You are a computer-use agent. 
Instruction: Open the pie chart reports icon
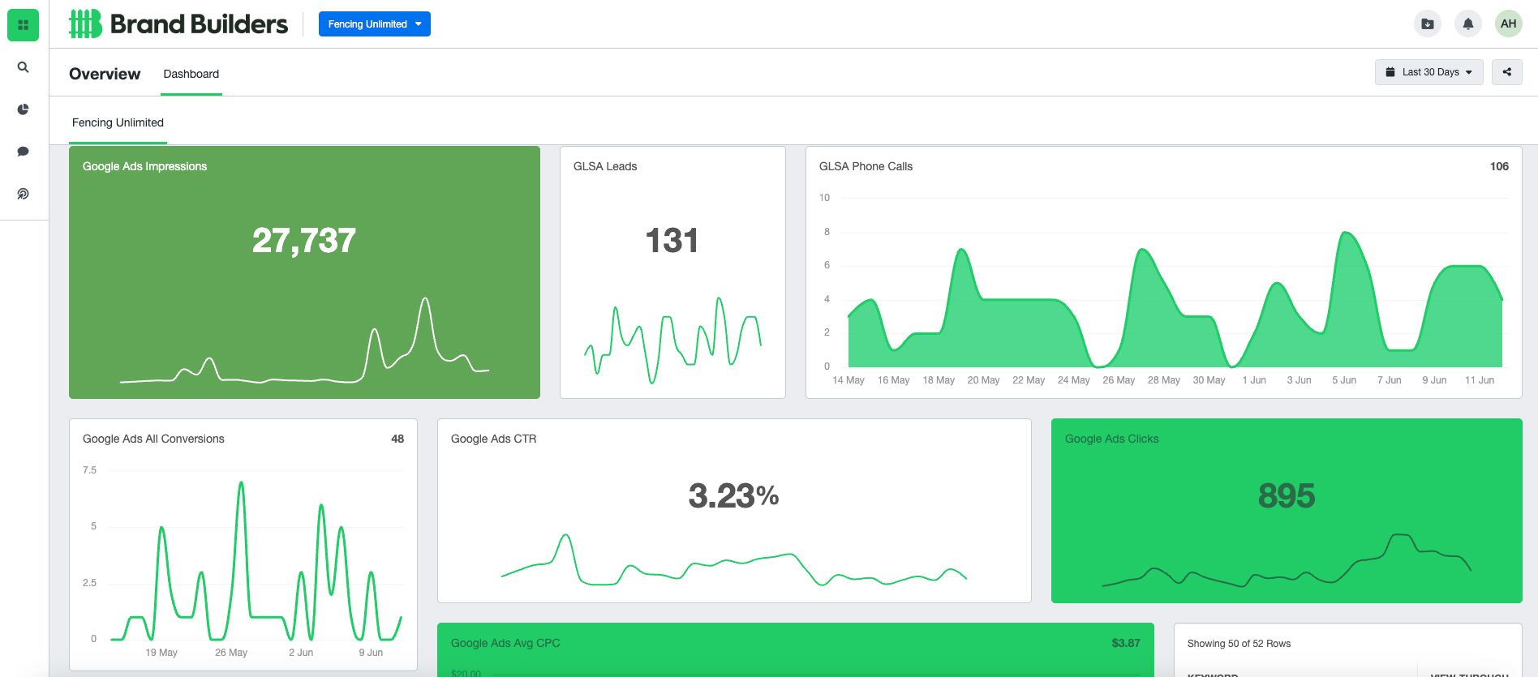[x=23, y=109]
